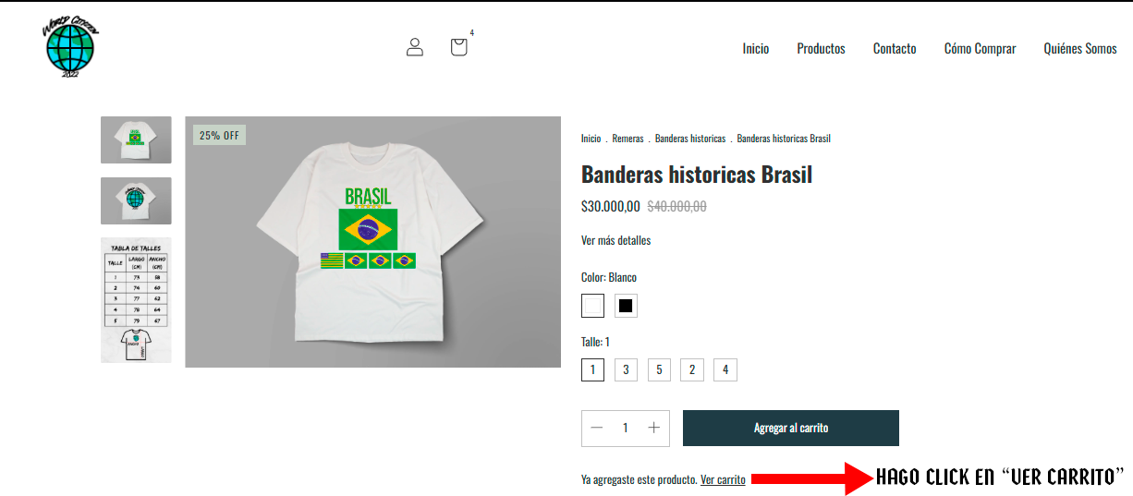Increase quantity with the plus icon
The image size is (1133, 496).
pyautogui.click(x=654, y=428)
